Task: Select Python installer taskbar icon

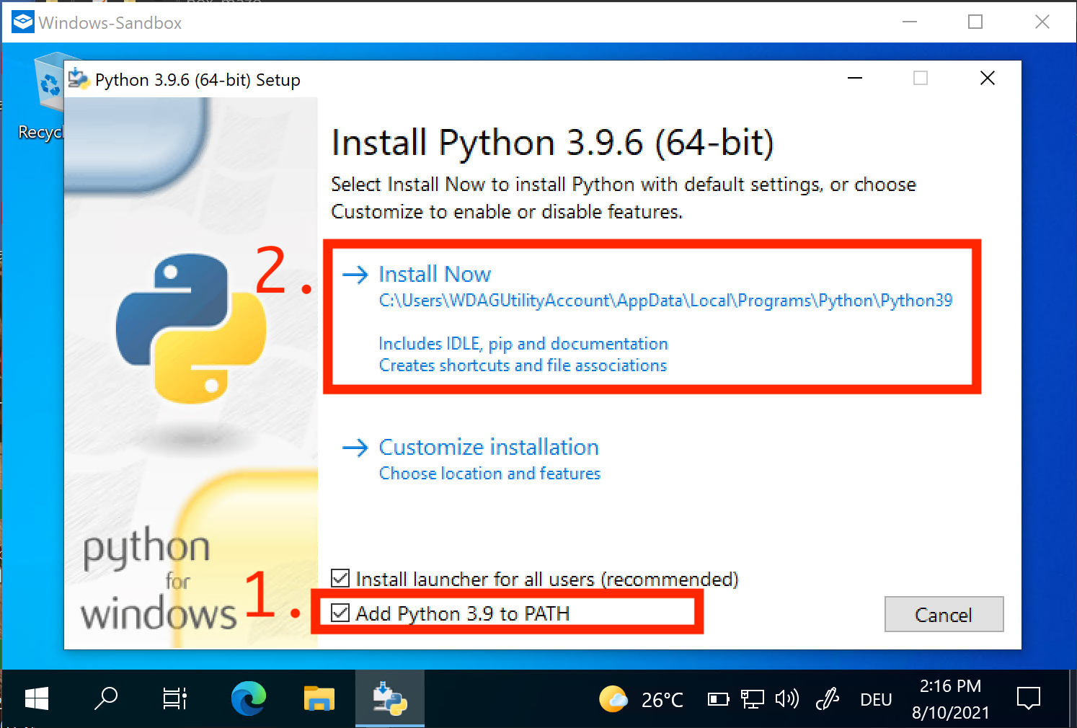Action: [390, 699]
